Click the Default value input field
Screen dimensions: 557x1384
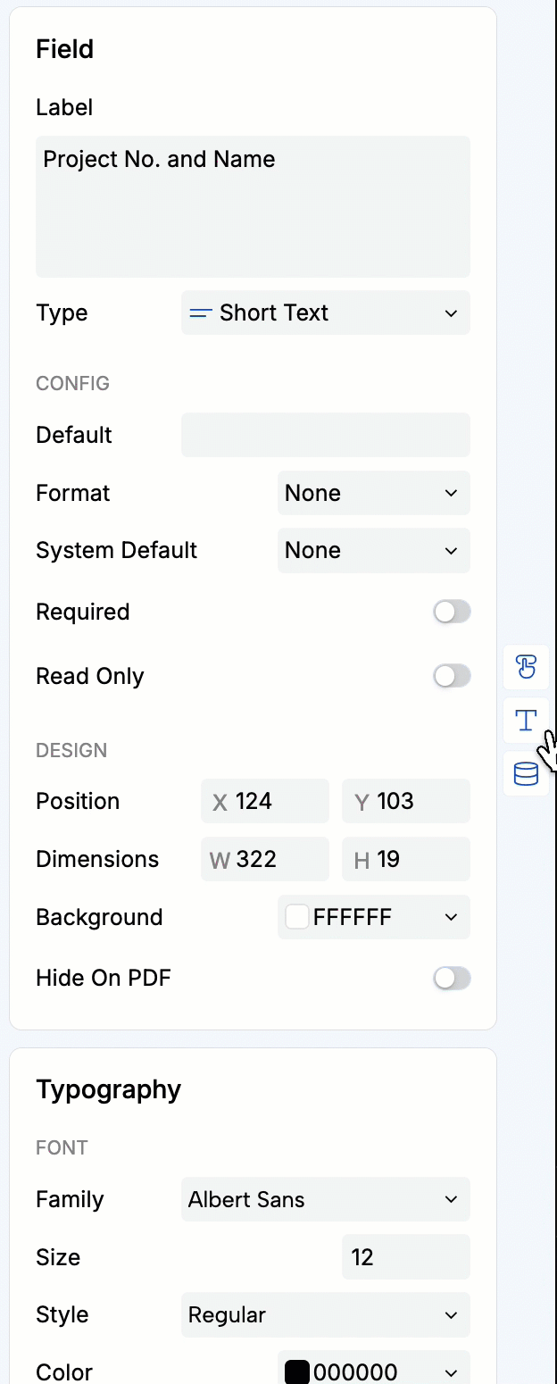point(325,435)
